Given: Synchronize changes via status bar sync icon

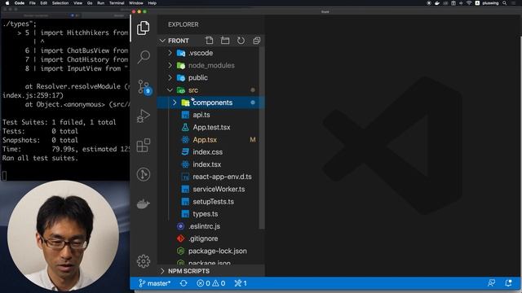Looking at the screenshot, I should pos(184,283).
